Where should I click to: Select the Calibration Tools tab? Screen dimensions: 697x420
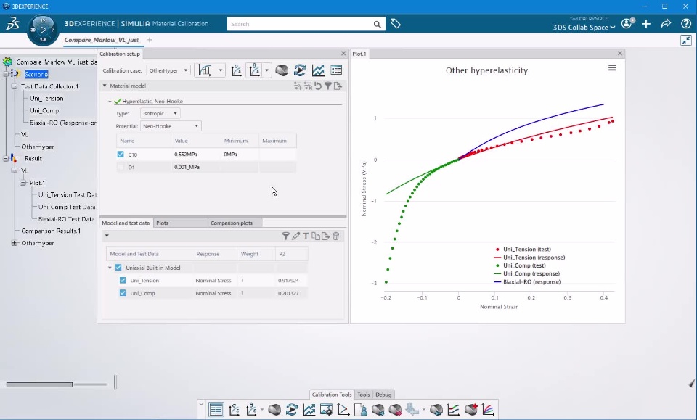tap(332, 395)
